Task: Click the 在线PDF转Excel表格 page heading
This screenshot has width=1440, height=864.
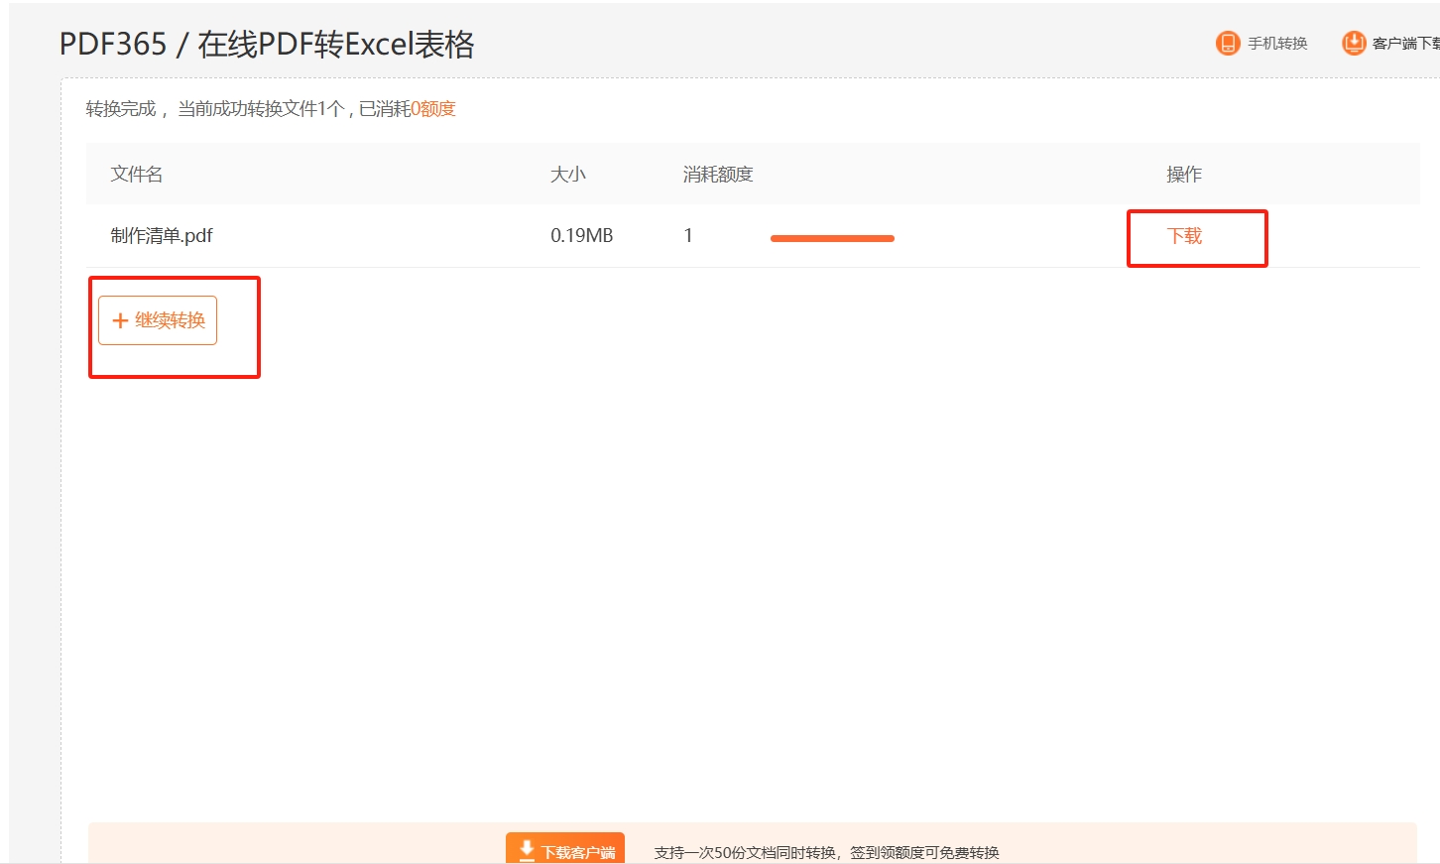Action: coord(336,45)
